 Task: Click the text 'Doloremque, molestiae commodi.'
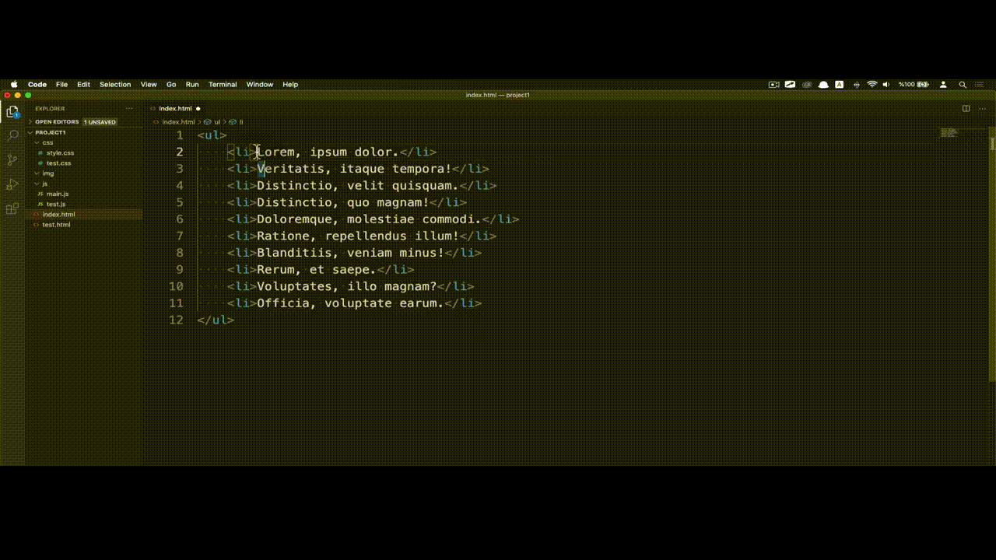tap(370, 219)
